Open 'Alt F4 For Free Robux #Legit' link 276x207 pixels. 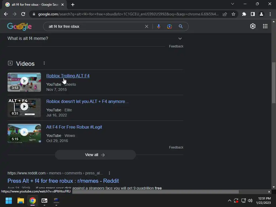pos(74,127)
